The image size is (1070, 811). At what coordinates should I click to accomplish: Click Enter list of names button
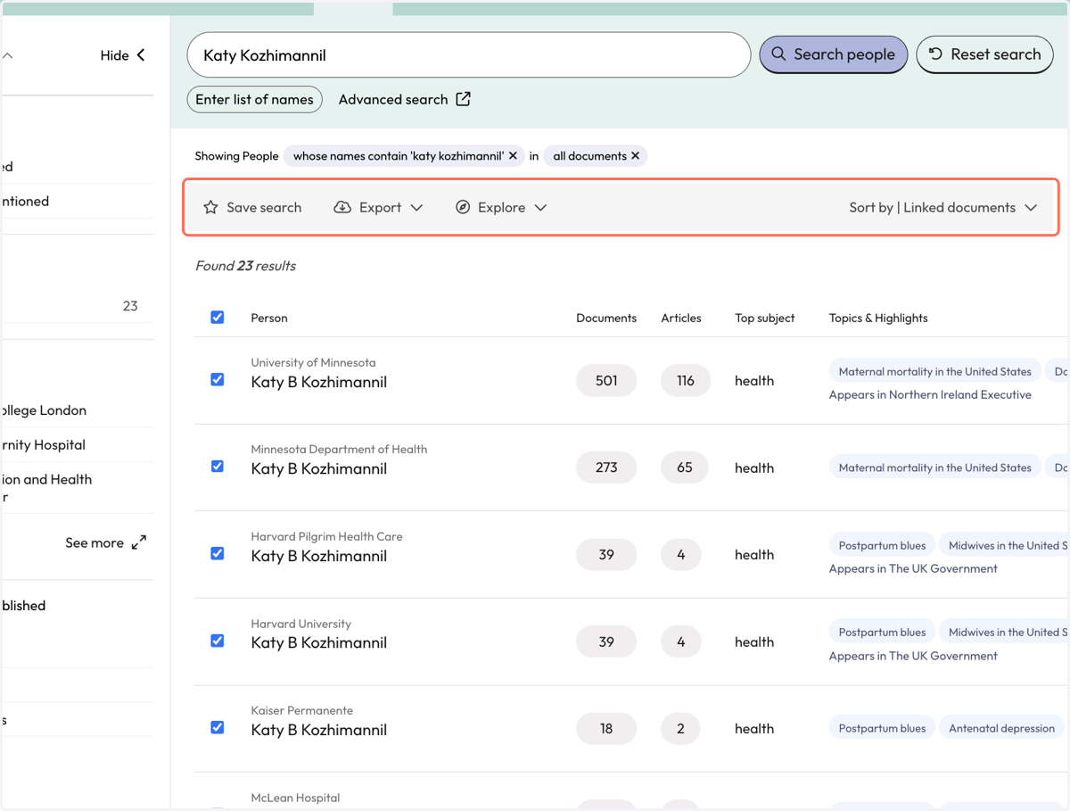click(x=255, y=99)
